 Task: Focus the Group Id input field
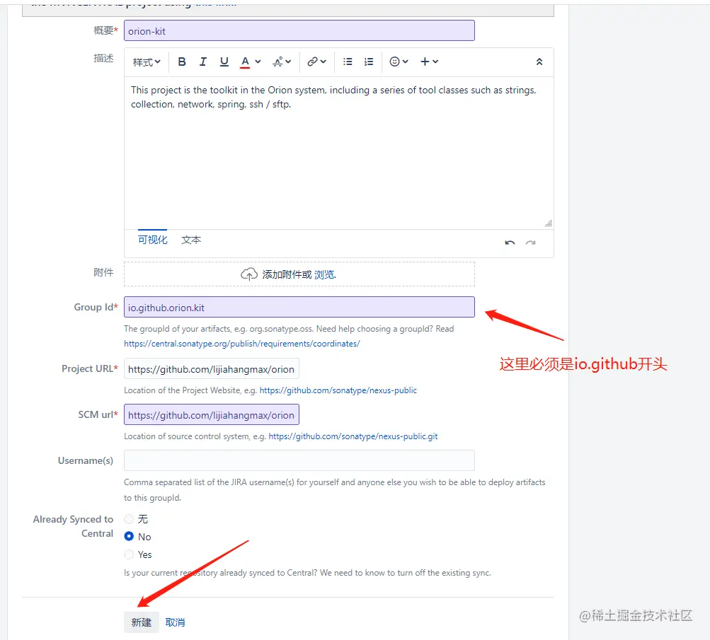[x=299, y=307]
